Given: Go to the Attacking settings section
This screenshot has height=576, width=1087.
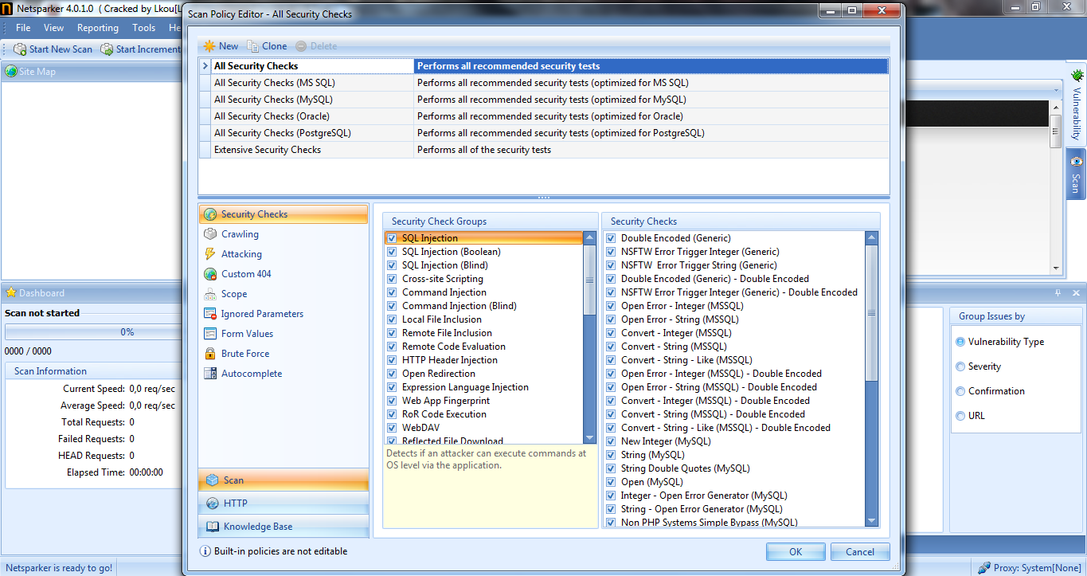Looking at the screenshot, I should [283, 254].
